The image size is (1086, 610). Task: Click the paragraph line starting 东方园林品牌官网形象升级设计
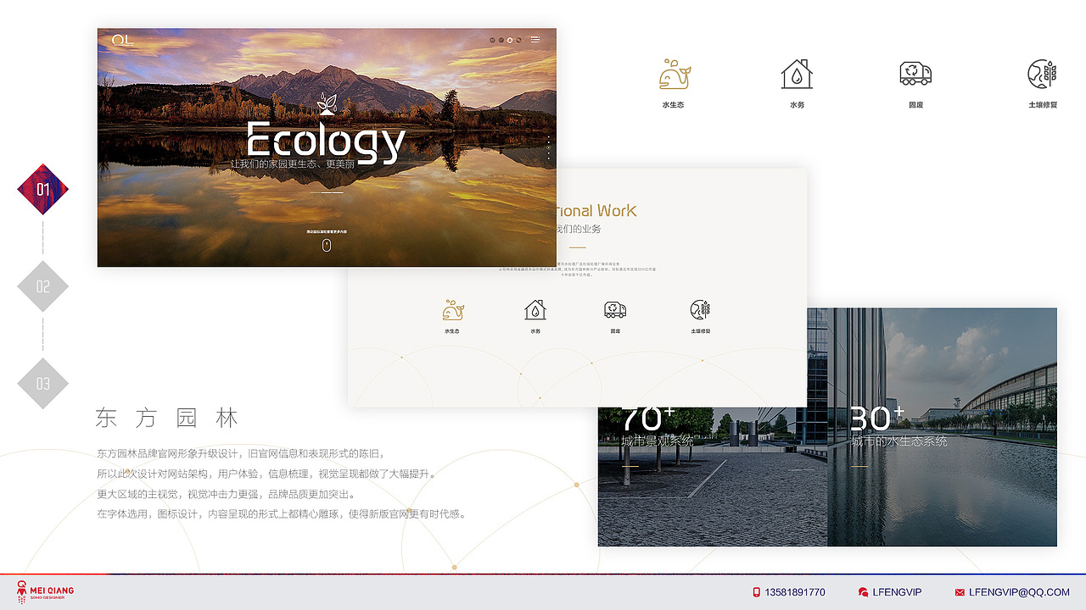(x=241, y=453)
